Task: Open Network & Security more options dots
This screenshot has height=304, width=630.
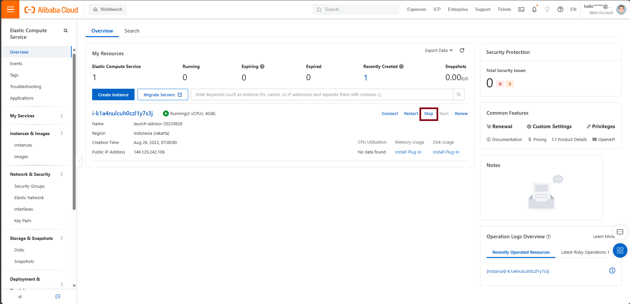Action: click(x=62, y=174)
